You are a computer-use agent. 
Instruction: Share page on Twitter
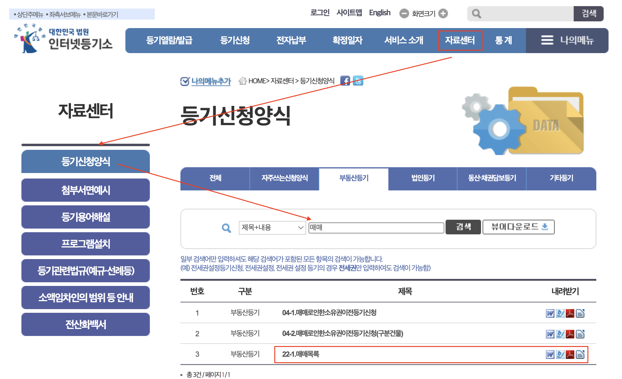coord(358,81)
